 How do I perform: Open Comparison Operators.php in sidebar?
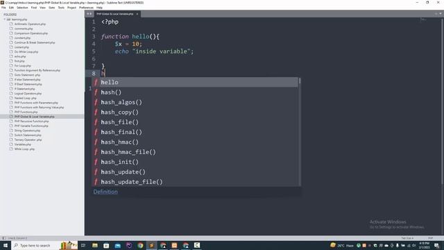click(x=31, y=33)
